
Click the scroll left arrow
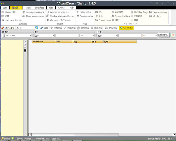pyautogui.click(x=30, y=135)
